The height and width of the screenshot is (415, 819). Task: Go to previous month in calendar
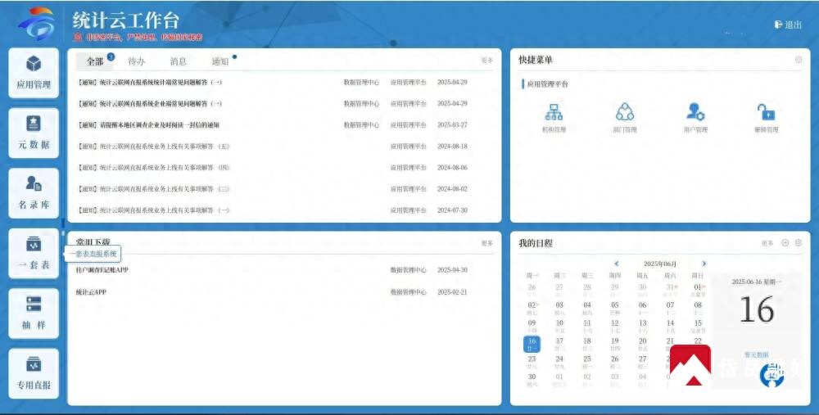(x=617, y=264)
